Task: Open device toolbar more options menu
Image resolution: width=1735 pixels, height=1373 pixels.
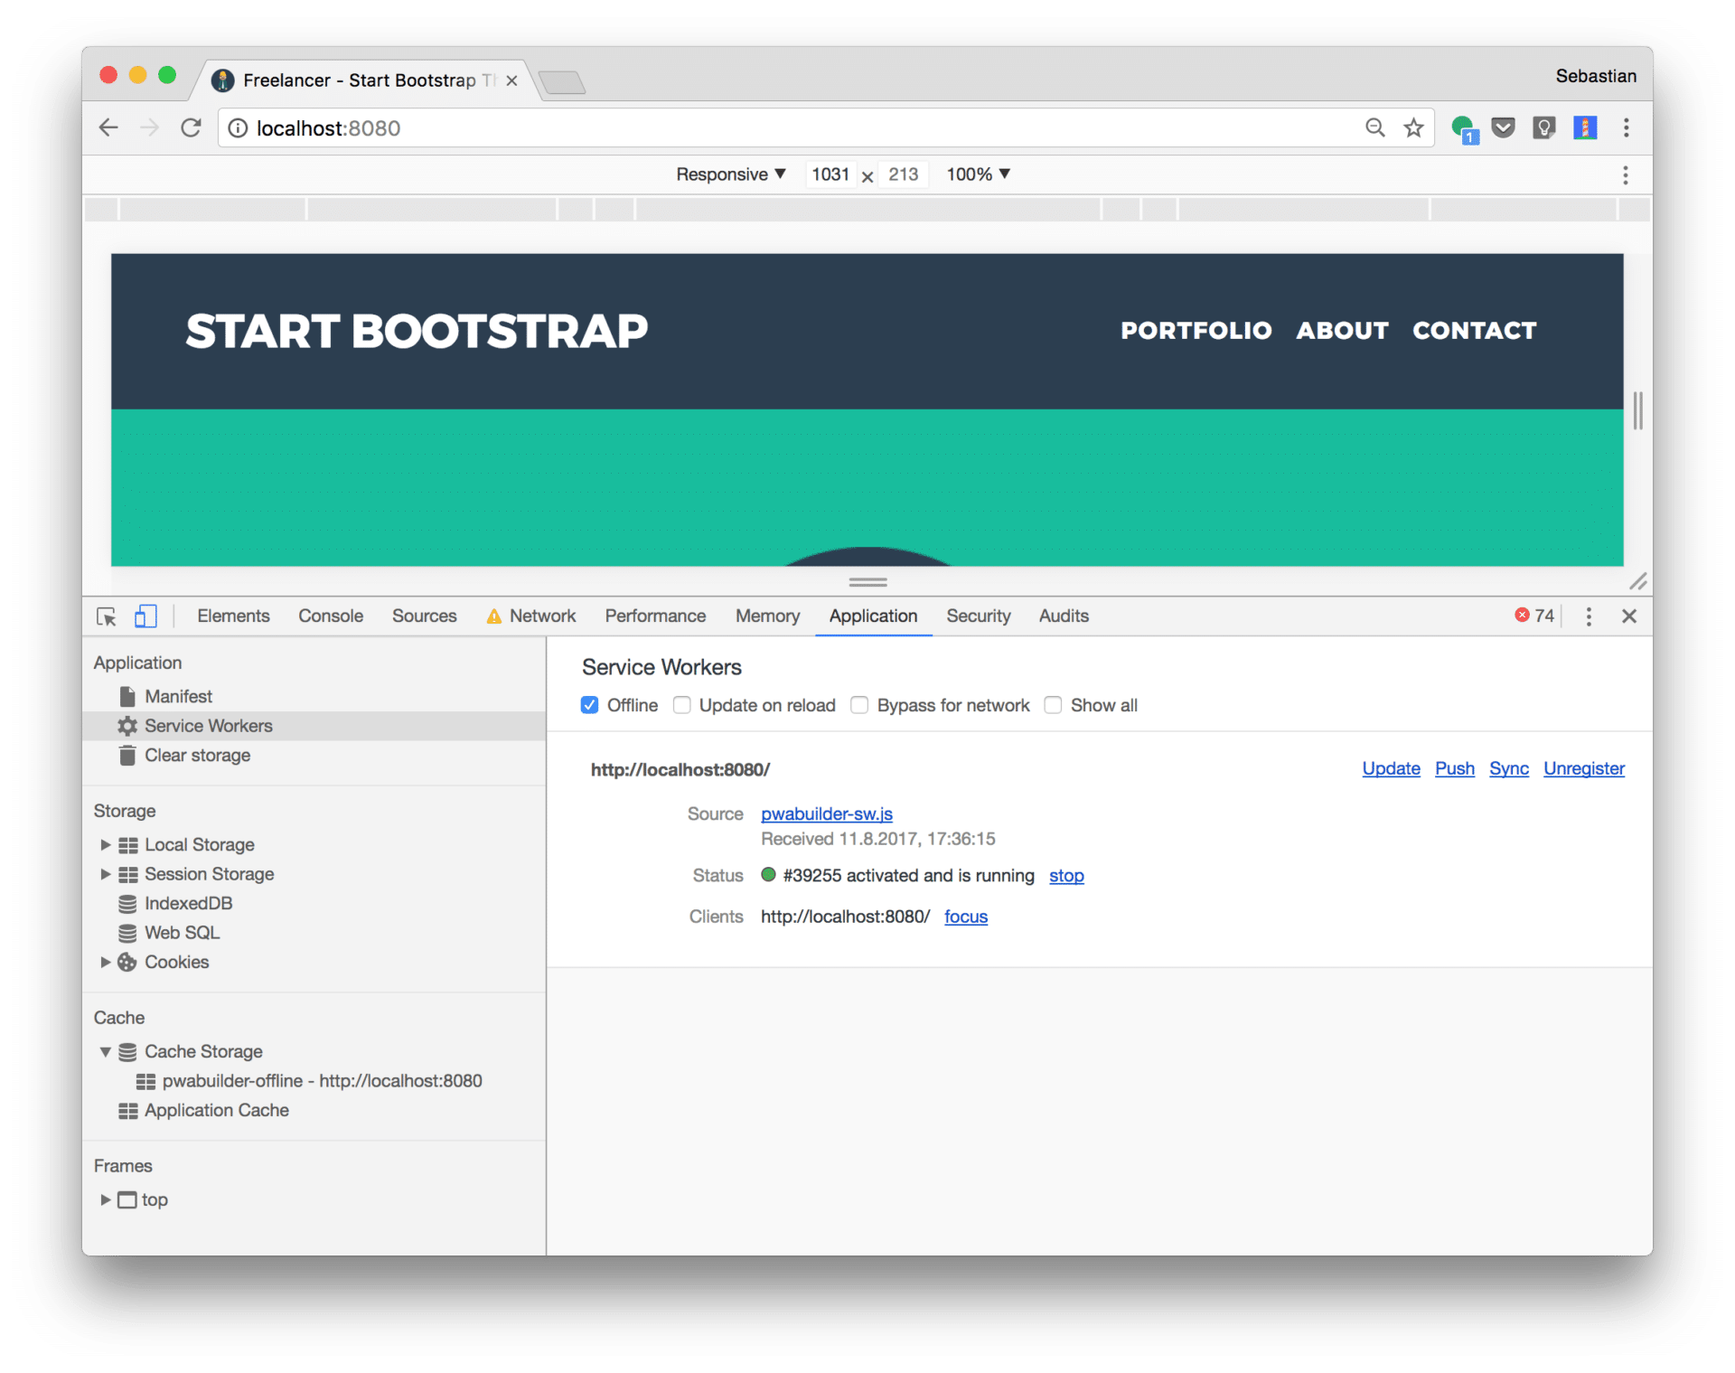Action: click(x=1625, y=174)
